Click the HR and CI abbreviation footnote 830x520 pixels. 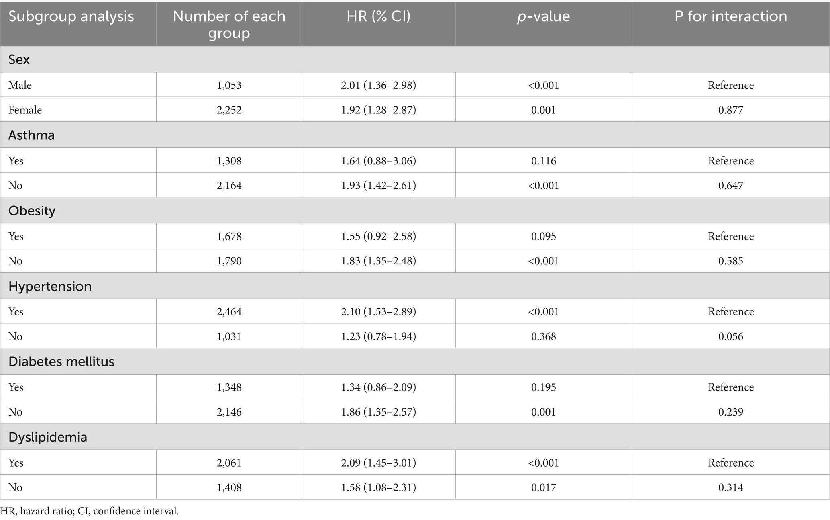[x=89, y=511]
